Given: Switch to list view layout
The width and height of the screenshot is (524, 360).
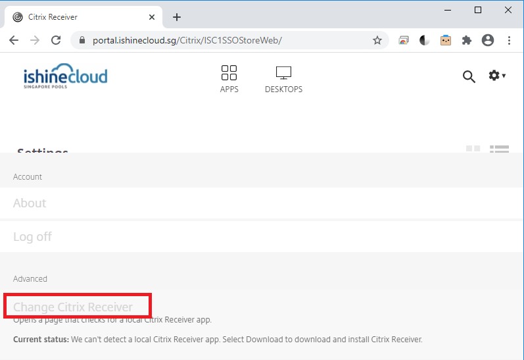Looking at the screenshot, I should tap(499, 149).
